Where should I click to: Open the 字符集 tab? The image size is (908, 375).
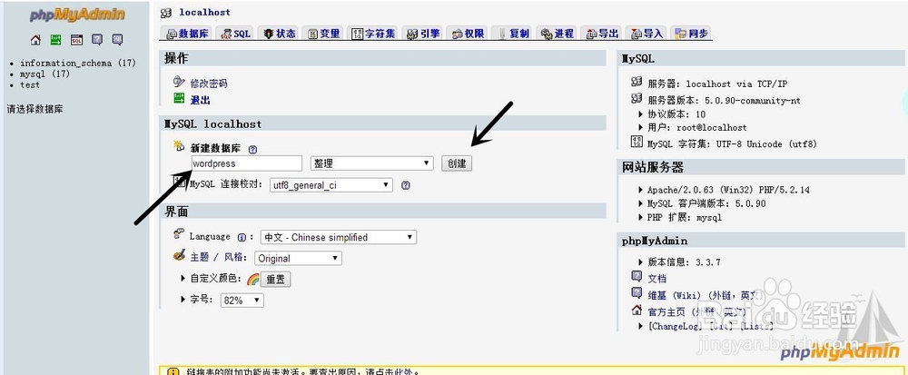point(373,34)
